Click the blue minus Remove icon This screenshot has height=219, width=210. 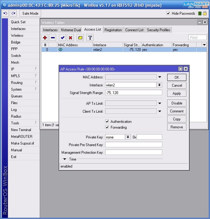coord(53,38)
